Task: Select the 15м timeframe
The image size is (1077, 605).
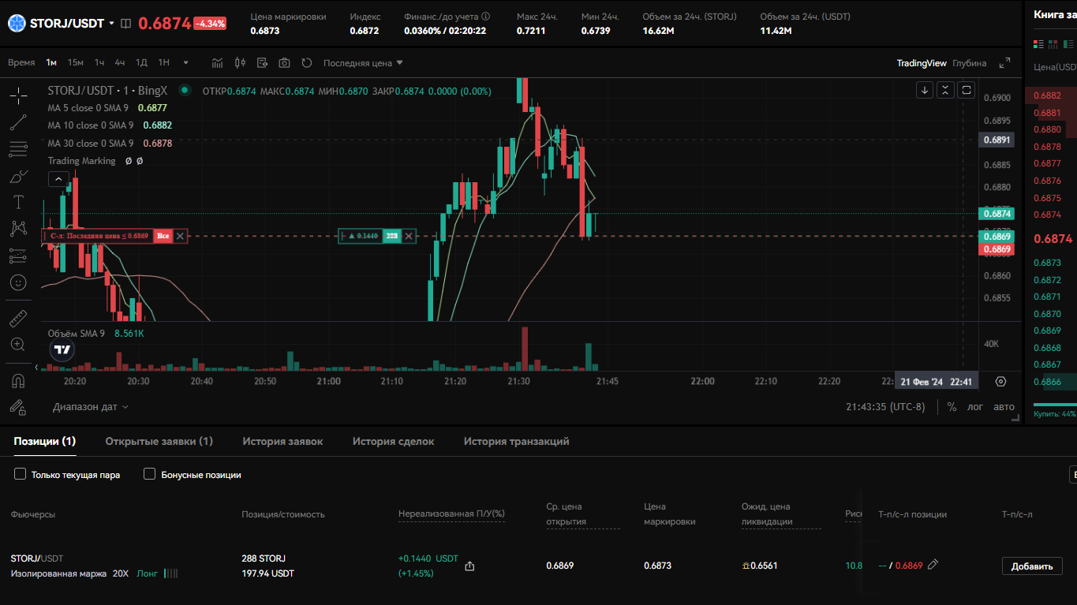Action: [76, 62]
